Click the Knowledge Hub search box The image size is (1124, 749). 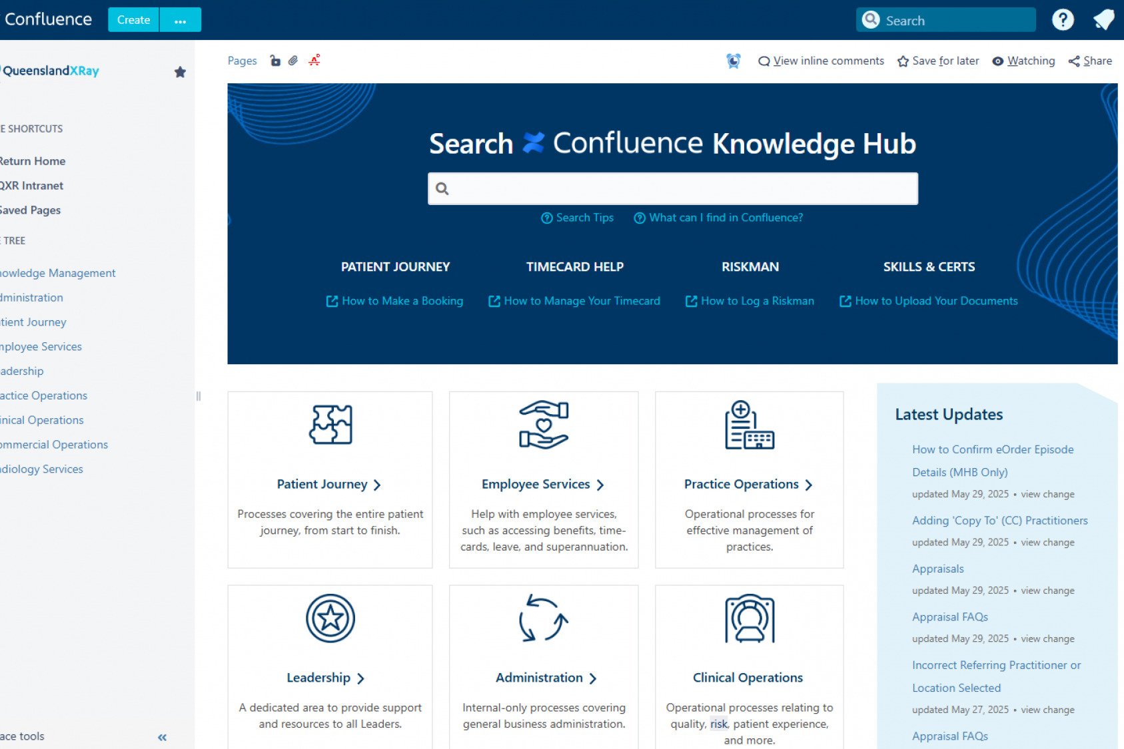(x=673, y=188)
